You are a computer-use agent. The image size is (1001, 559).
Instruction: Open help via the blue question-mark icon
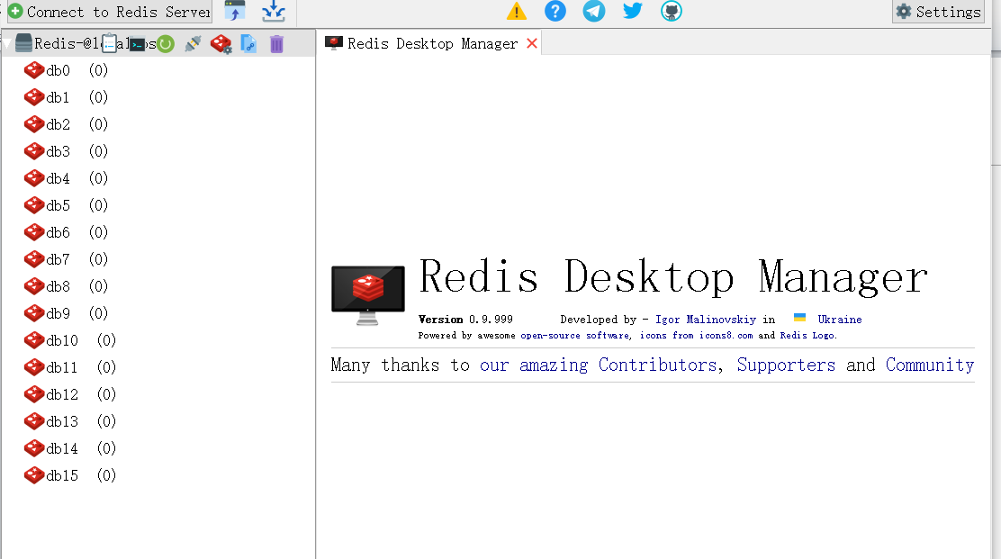pyautogui.click(x=555, y=11)
